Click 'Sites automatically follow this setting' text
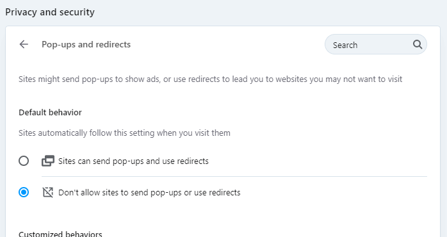Viewport: 447px width, 237px height. pos(124,133)
